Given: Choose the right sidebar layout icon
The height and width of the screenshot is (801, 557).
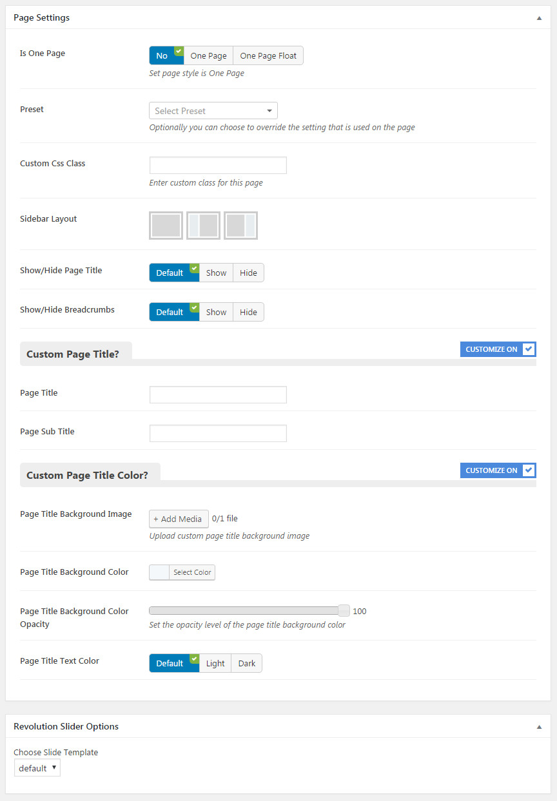Looking at the screenshot, I should pos(240,226).
